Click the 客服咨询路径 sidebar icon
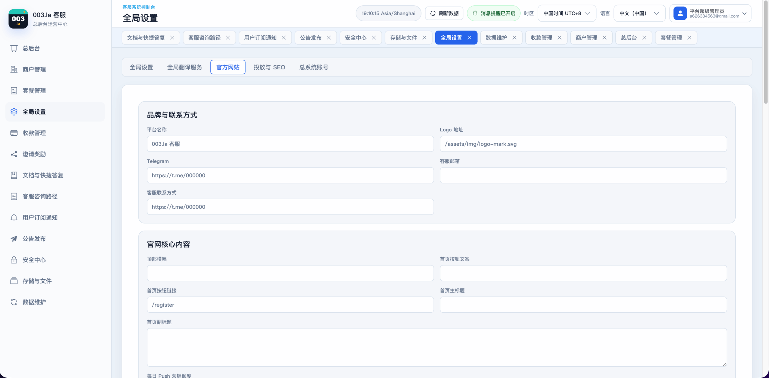769x378 pixels. [x=14, y=196]
